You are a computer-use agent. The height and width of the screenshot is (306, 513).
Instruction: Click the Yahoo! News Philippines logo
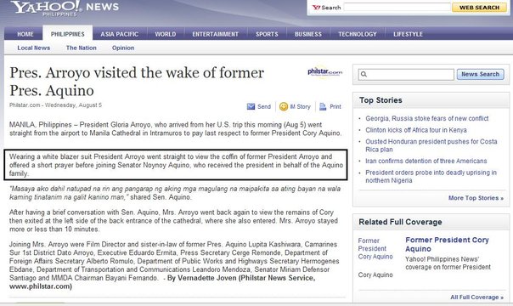pos(65,8)
